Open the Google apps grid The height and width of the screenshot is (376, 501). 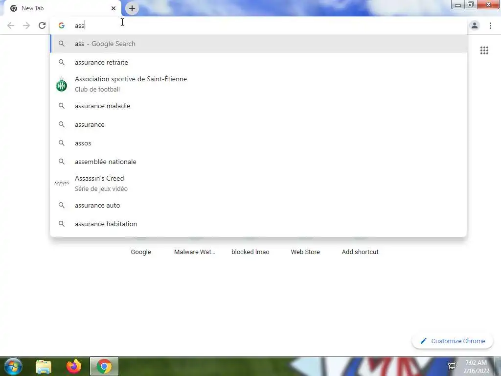(484, 50)
